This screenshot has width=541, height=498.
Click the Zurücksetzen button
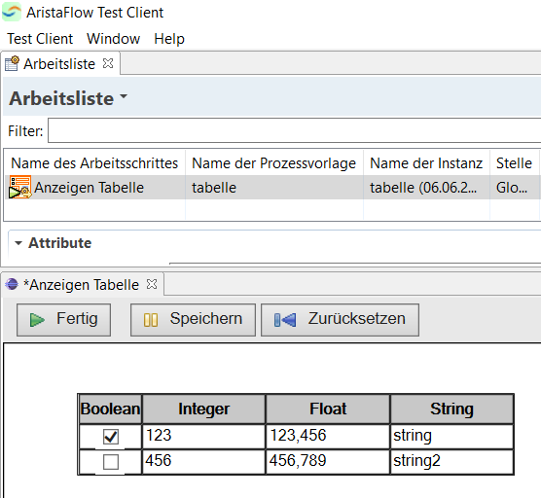(x=341, y=320)
